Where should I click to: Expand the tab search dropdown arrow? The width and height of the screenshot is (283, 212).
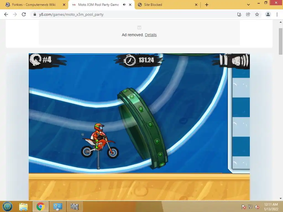[x=248, y=5]
